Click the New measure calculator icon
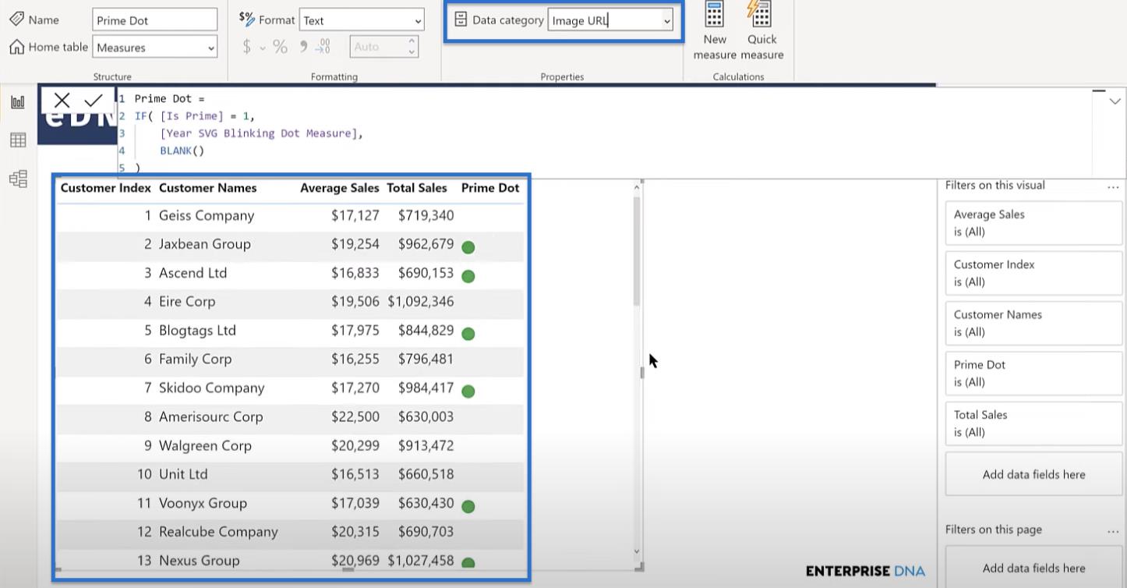Screen dimensions: 1127x588 [714, 15]
